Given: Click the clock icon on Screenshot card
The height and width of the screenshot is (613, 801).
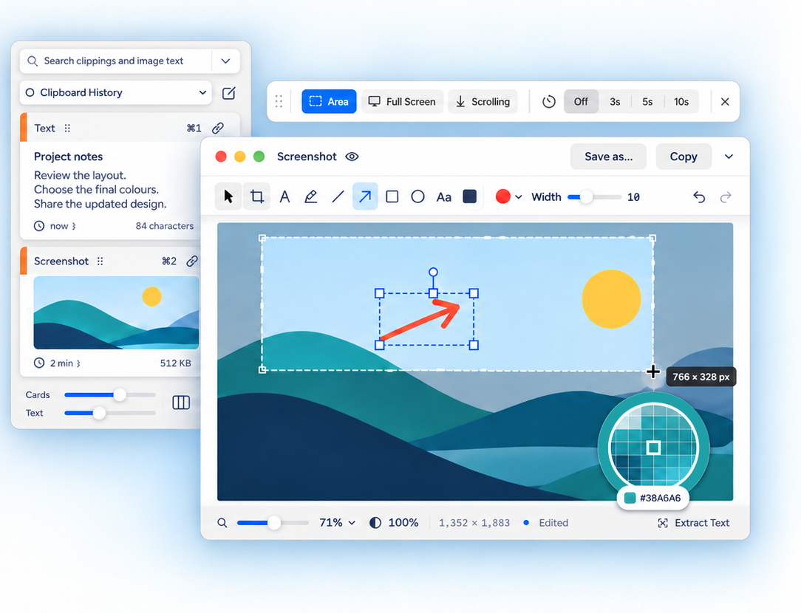Looking at the screenshot, I should [x=39, y=363].
